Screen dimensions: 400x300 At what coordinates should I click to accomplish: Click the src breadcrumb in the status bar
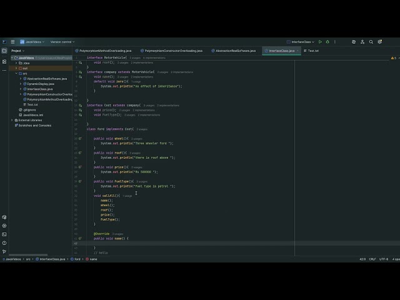(x=28, y=259)
